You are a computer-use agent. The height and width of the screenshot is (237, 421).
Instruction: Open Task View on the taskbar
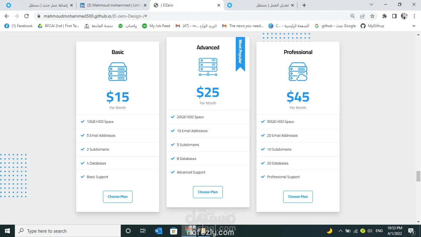pyautogui.click(x=143, y=231)
